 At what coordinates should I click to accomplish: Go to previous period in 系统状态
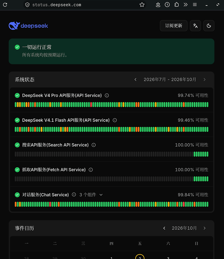[x=136, y=80]
